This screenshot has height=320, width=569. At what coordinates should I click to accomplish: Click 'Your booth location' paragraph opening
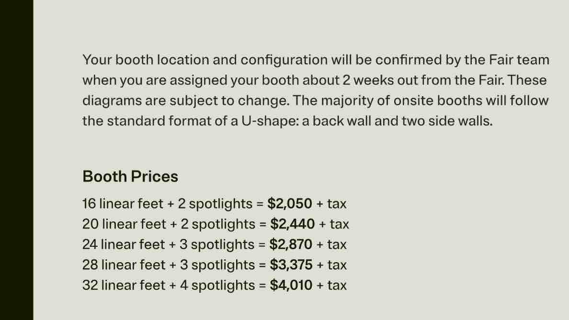[146, 60]
